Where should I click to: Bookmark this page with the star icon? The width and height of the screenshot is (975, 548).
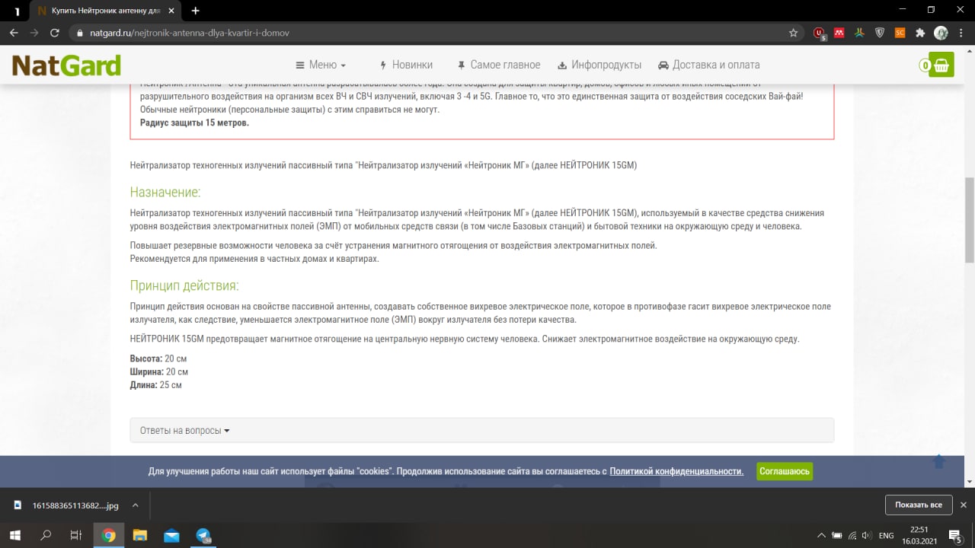point(793,33)
